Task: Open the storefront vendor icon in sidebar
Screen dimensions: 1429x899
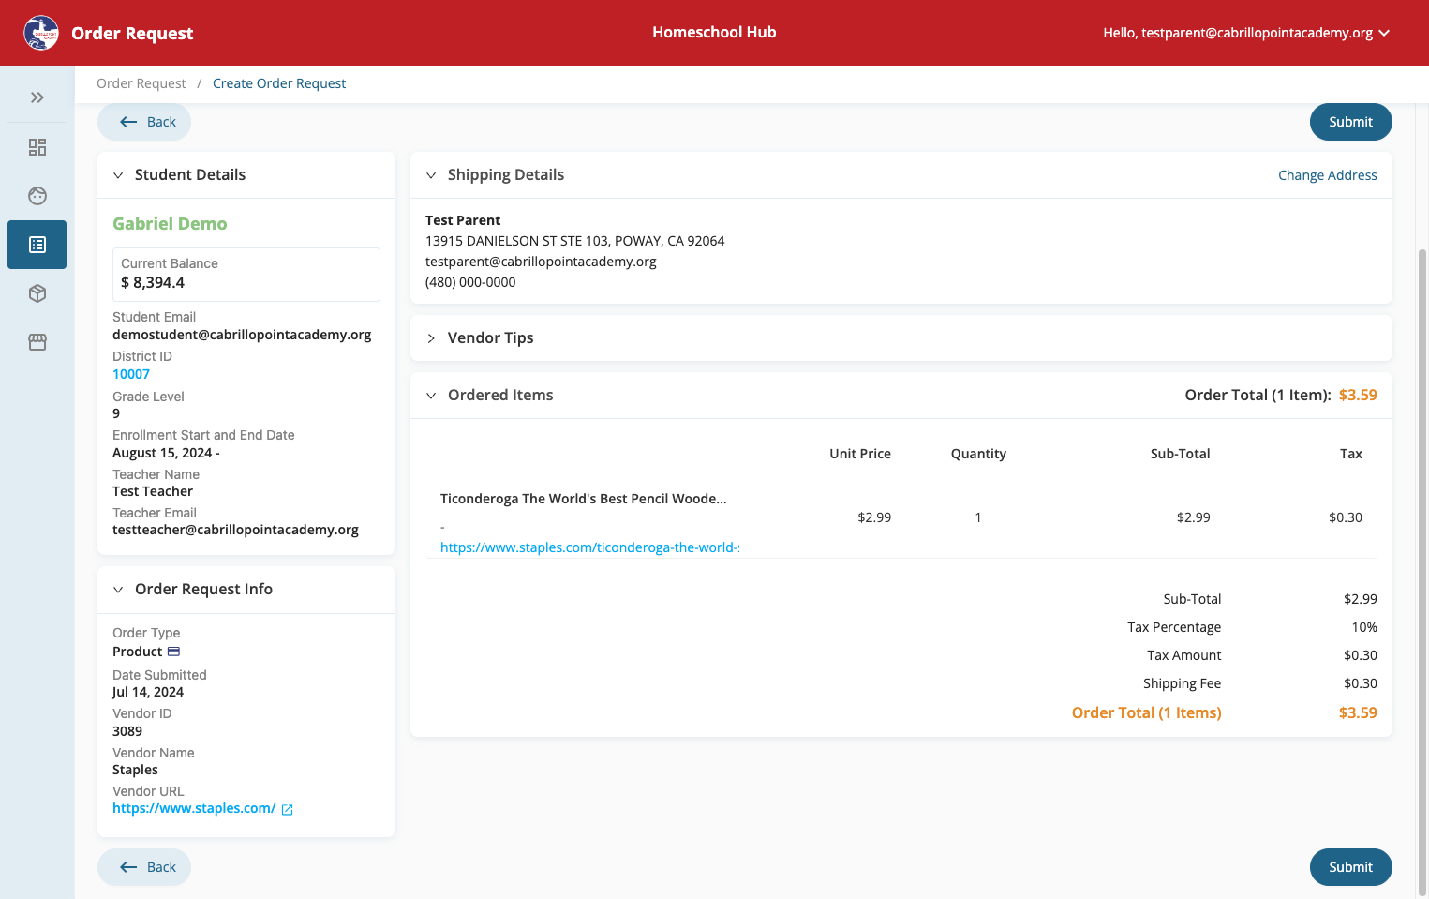Action: pyautogui.click(x=37, y=342)
